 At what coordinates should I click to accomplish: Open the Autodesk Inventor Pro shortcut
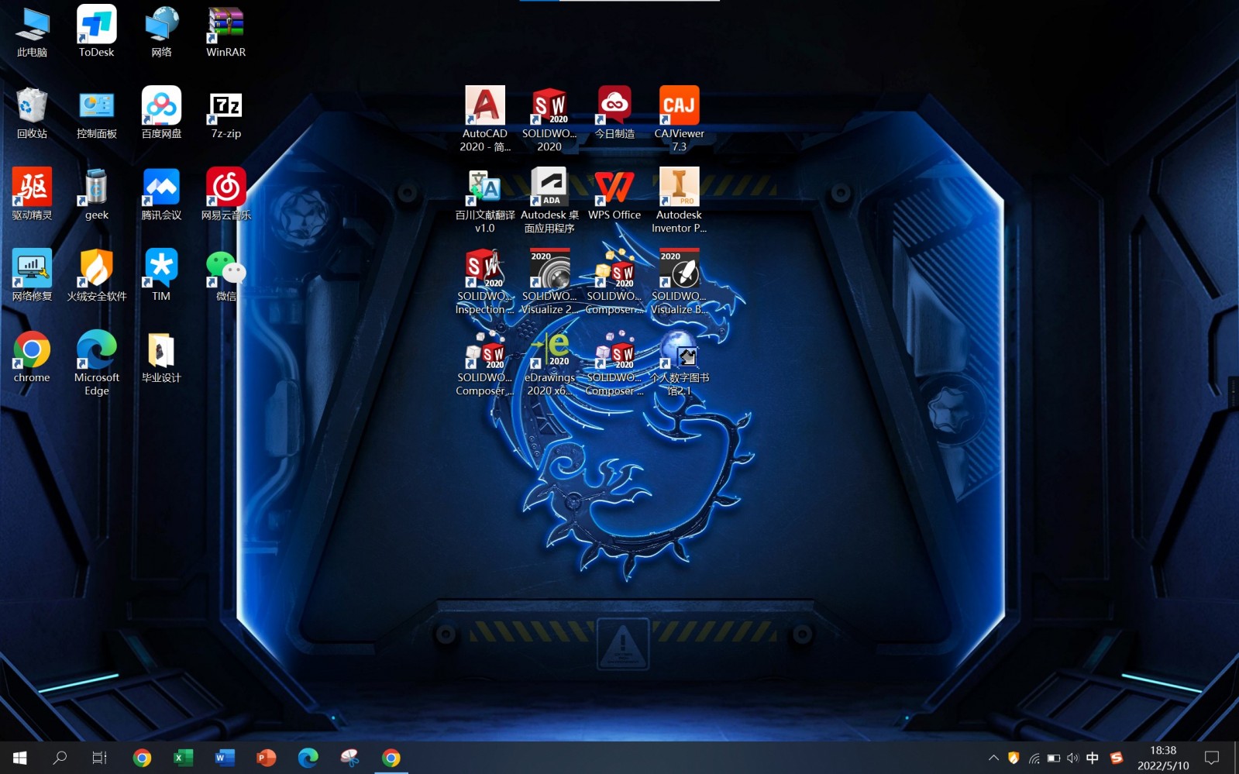coord(679,201)
